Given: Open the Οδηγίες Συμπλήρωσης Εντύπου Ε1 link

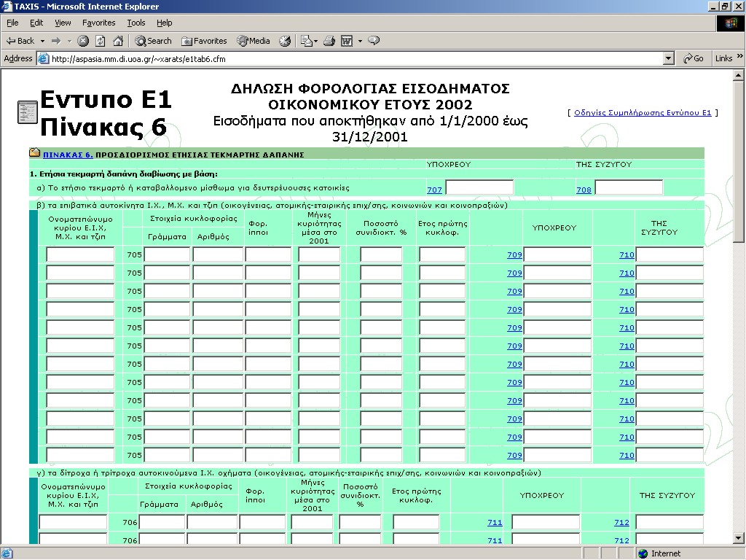Looking at the screenshot, I should click(642, 113).
